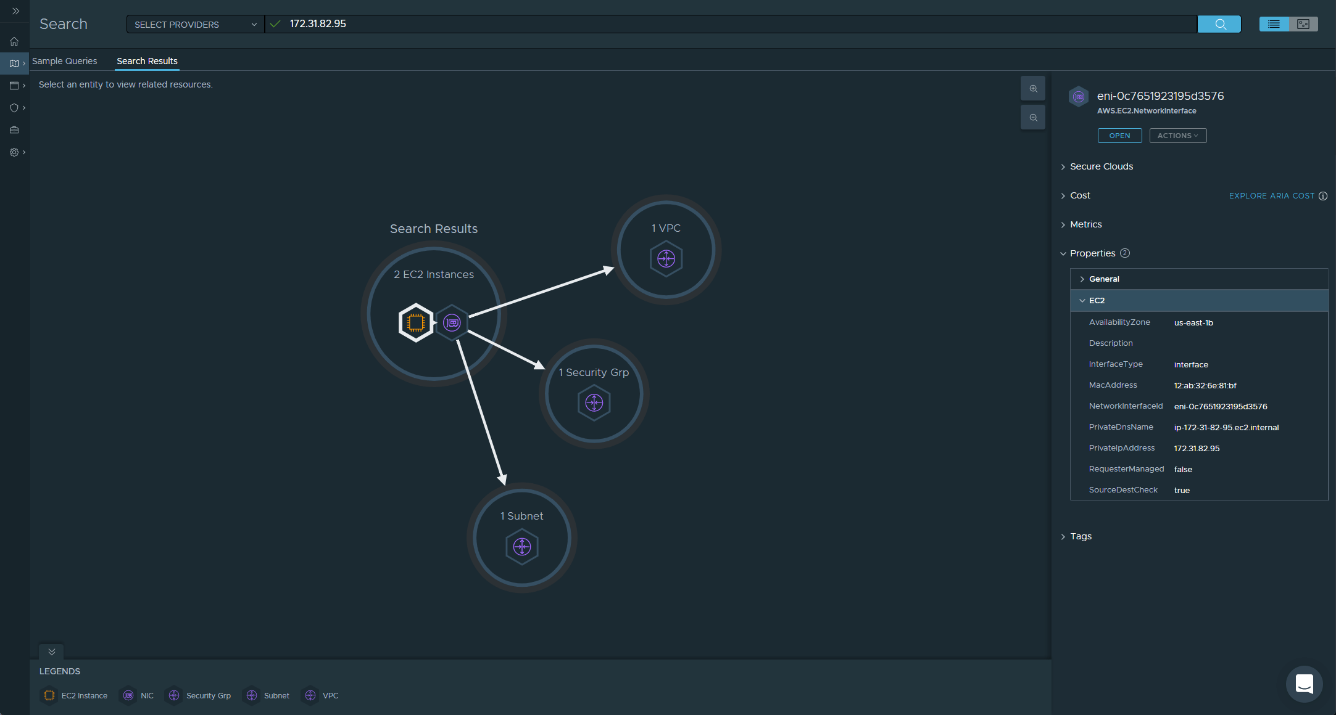Click the OPEN button for eni-0c7651923195d3576
This screenshot has width=1336, height=715.
[1119, 135]
